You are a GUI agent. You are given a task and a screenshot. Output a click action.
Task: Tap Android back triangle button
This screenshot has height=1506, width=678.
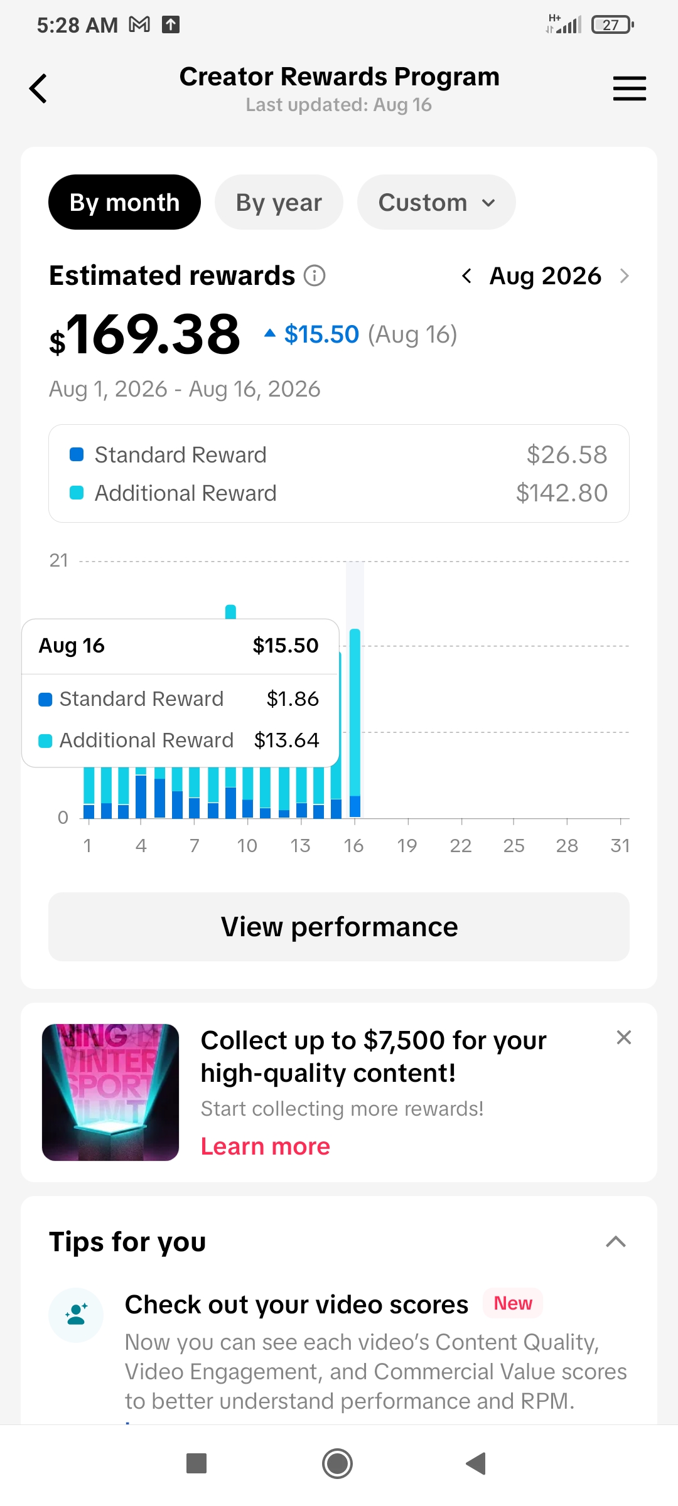point(476,1463)
